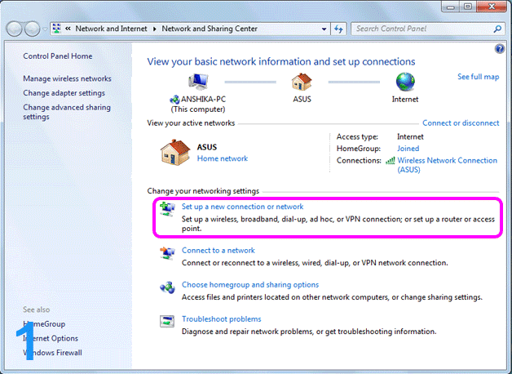
Task: Open Change advanced sharing settings
Action: [67, 112]
